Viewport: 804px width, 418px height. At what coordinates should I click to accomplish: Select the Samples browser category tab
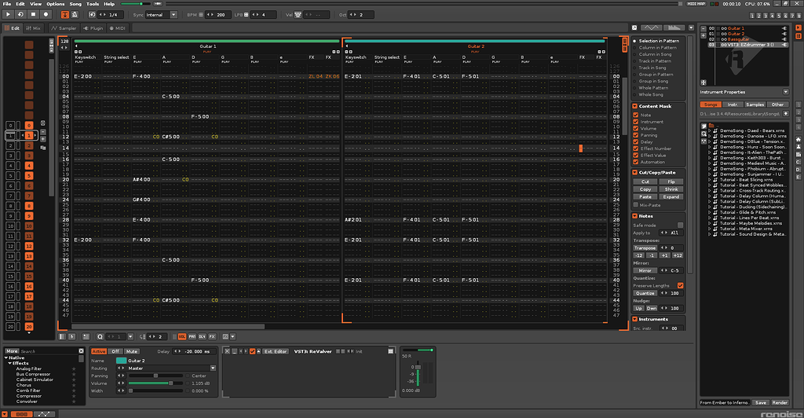point(755,104)
